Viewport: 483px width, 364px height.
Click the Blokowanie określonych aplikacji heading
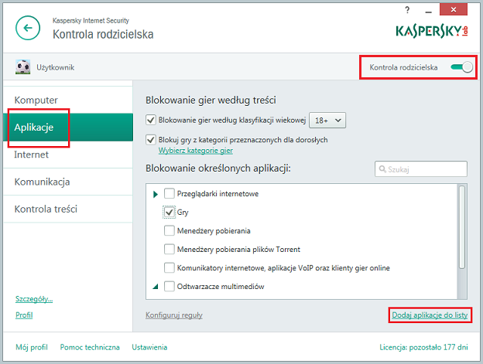pyautogui.click(x=218, y=168)
